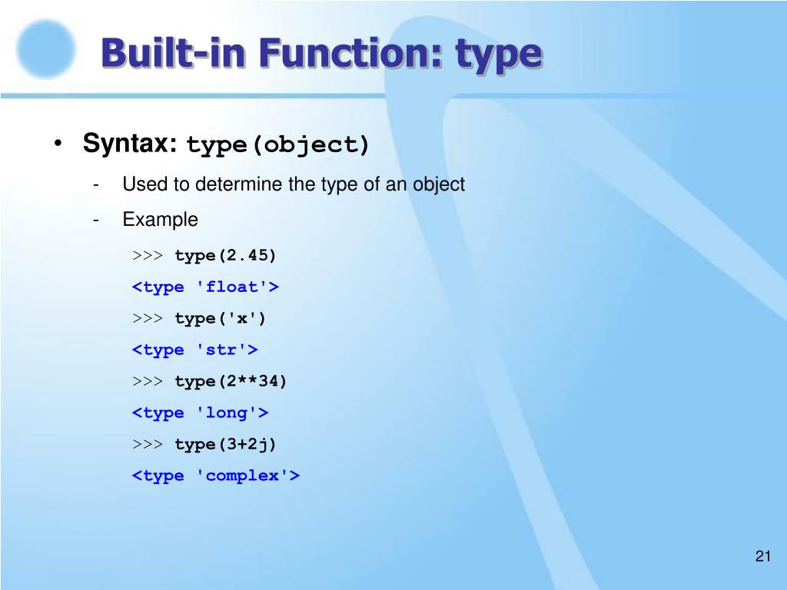Click the line 'Used to determine the type of an object'
This screenshot has height=590, width=787.
(294, 184)
